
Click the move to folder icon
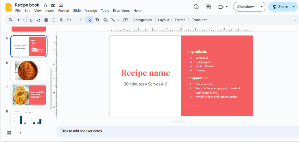pyautogui.click(x=53, y=5)
